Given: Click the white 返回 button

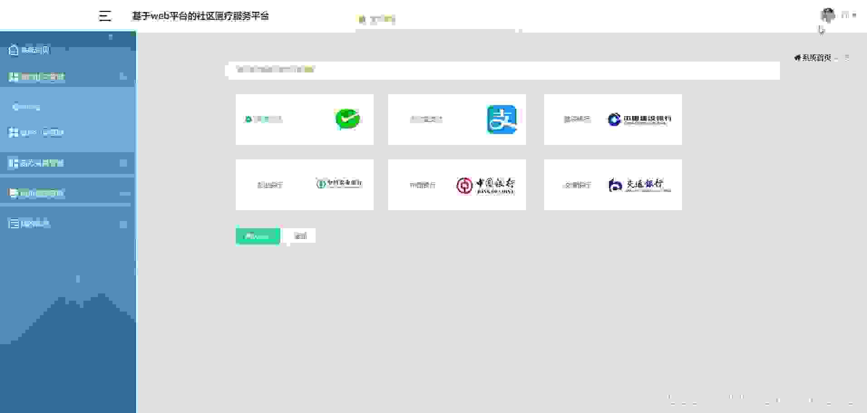Looking at the screenshot, I should click(300, 236).
